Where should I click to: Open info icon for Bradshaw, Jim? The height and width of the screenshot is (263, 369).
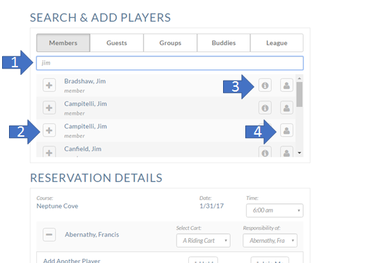265,85
